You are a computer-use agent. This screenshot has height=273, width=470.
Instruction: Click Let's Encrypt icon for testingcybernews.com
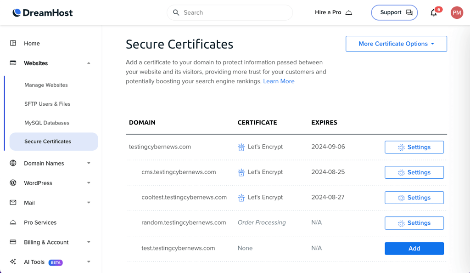point(241,147)
